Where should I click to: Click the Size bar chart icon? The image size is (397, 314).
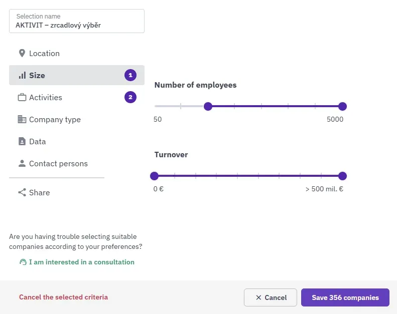tap(22, 75)
